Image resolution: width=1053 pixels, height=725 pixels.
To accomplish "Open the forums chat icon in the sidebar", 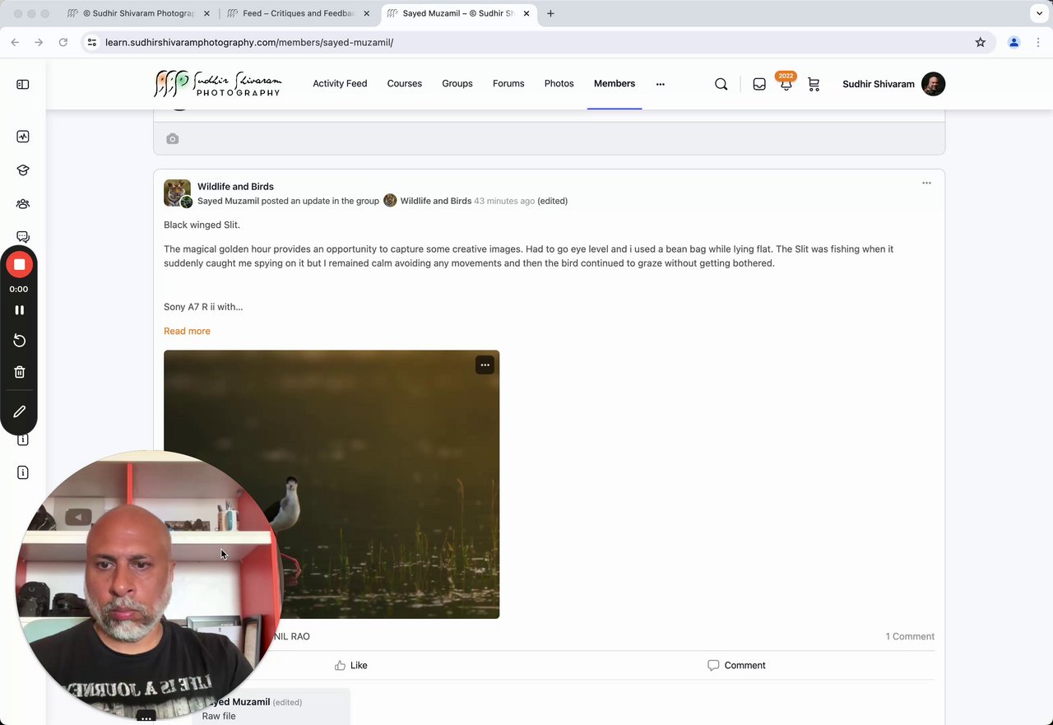I will click(x=23, y=237).
